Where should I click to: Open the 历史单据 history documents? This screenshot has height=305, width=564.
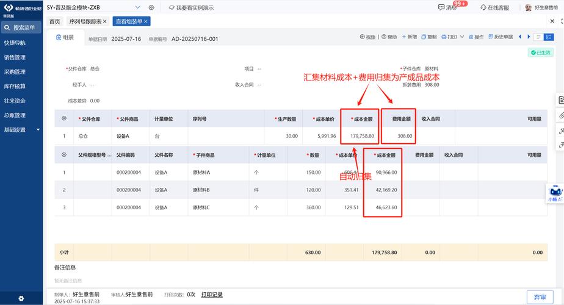coord(501,37)
